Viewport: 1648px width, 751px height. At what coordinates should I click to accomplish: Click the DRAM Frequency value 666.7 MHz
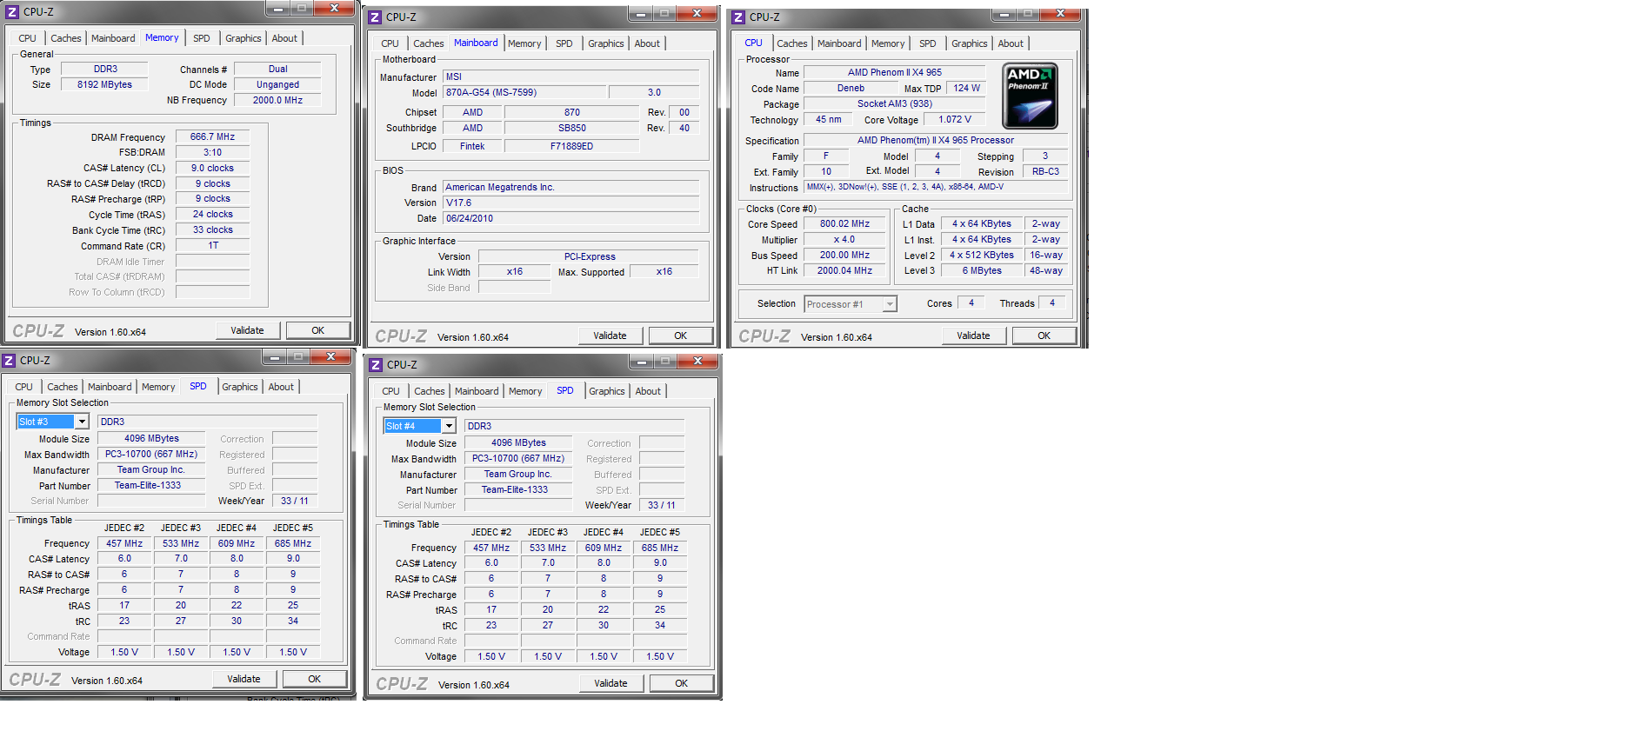point(213,136)
